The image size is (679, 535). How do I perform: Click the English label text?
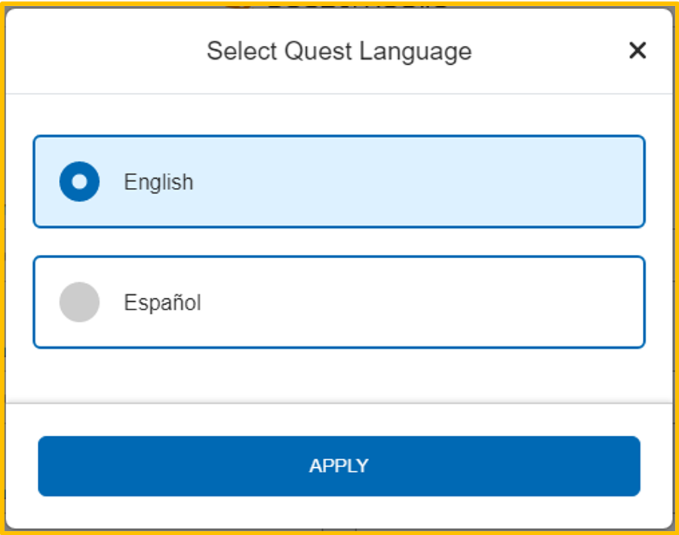coord(158,182)
